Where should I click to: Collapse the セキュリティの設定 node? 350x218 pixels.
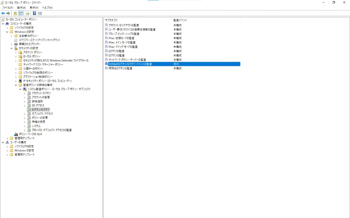tap(12, 48)
